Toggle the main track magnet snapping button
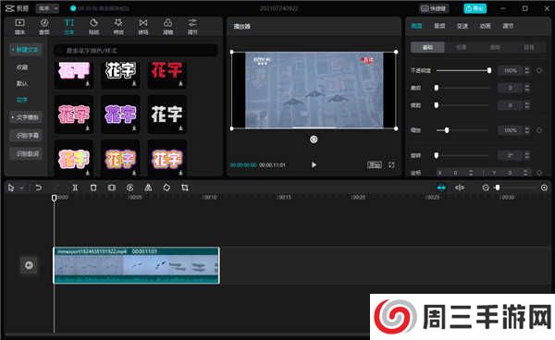Viewport: 555px width, 340px height. pos(441,188)
